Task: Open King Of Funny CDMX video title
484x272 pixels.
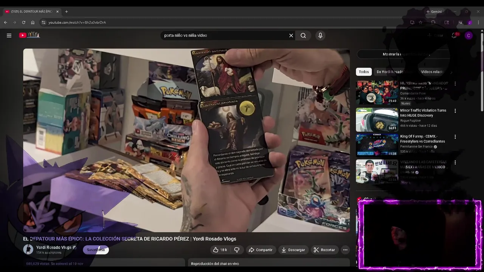Action: point(422,139)
